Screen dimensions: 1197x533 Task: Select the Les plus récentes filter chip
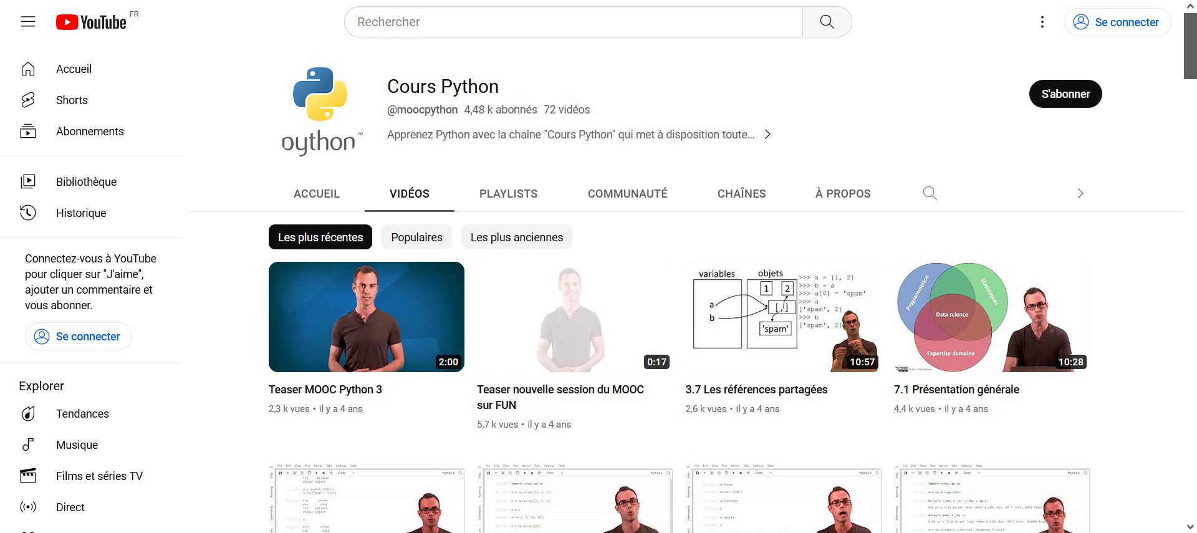(x=320, y=237)
